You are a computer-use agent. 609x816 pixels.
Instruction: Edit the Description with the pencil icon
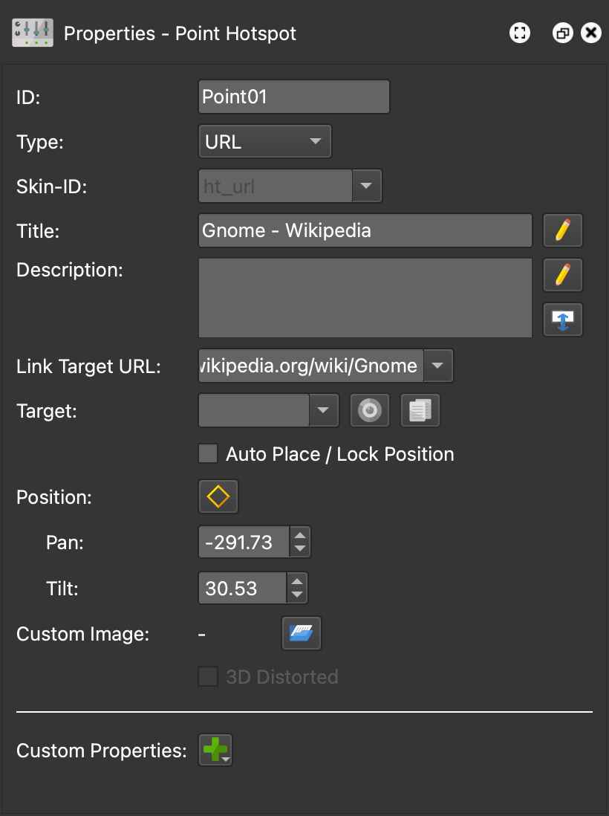(x=562, y=275)
